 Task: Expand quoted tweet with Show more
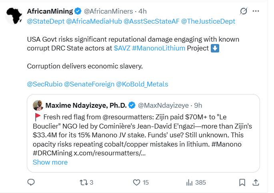pos(50,162)
